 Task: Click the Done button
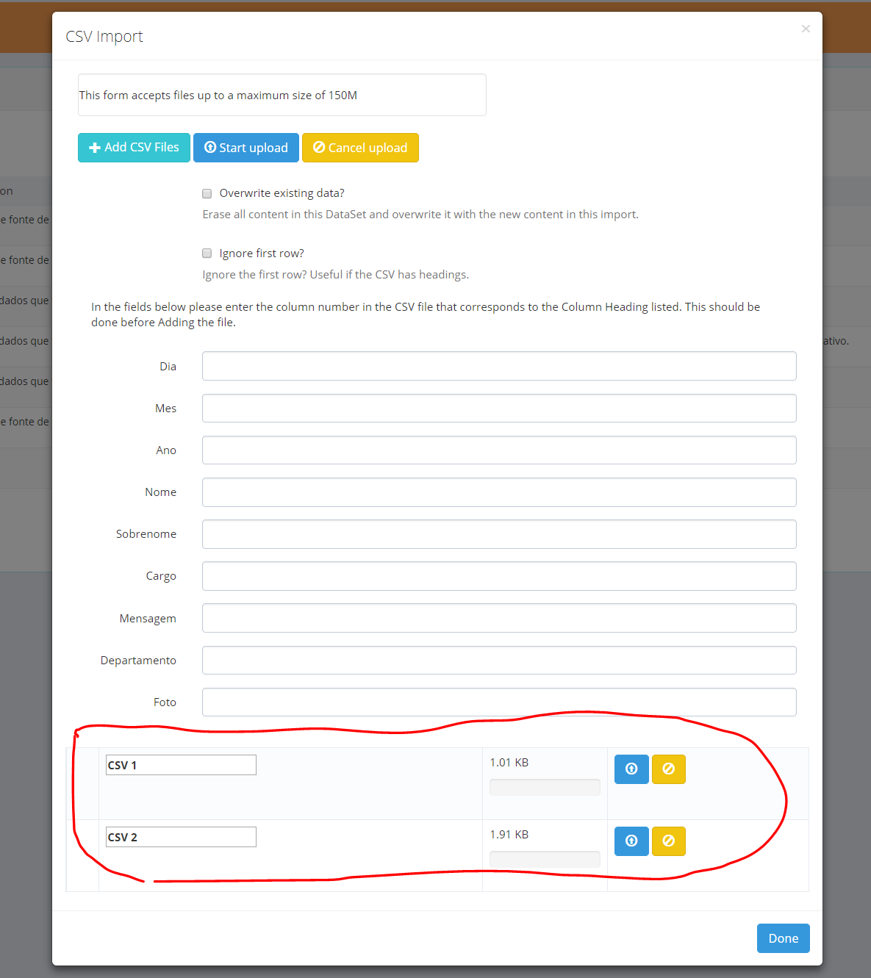click(784, 938)
